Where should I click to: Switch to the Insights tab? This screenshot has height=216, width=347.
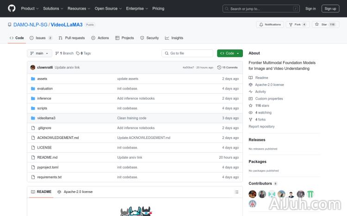click(174, 38)
